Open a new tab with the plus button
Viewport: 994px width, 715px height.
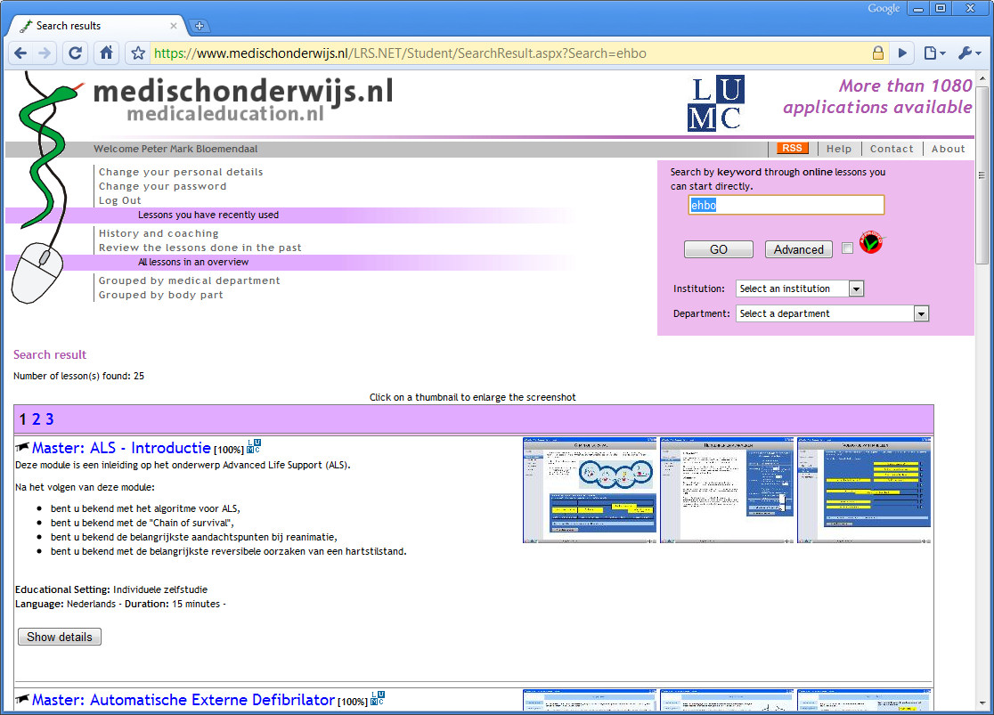200,26
